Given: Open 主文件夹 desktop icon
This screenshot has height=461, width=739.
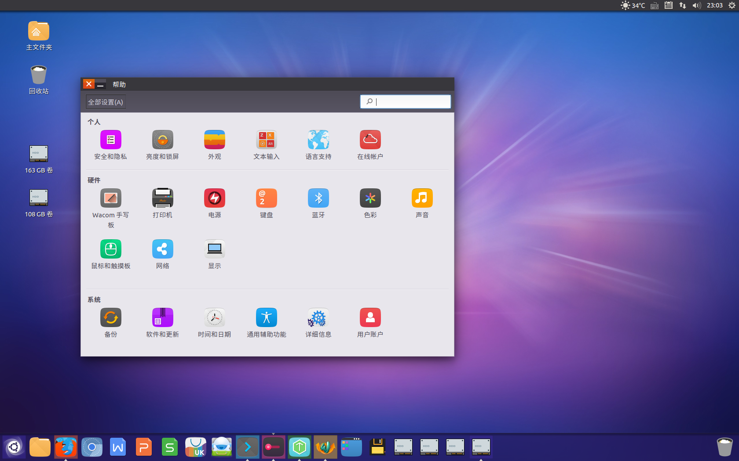Looking at the screenshot, I should 39,36.
